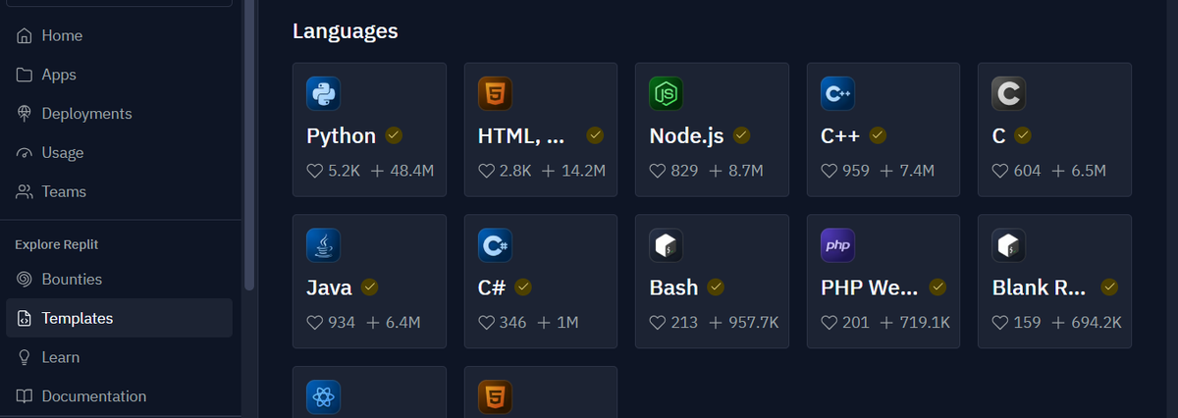The image size is (1178, 418).
Task: Open the C# template icon
Action: pyautogui.click(x=495, y=245)
